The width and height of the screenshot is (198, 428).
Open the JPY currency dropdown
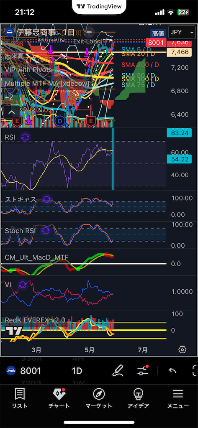(x=182, y=32)
